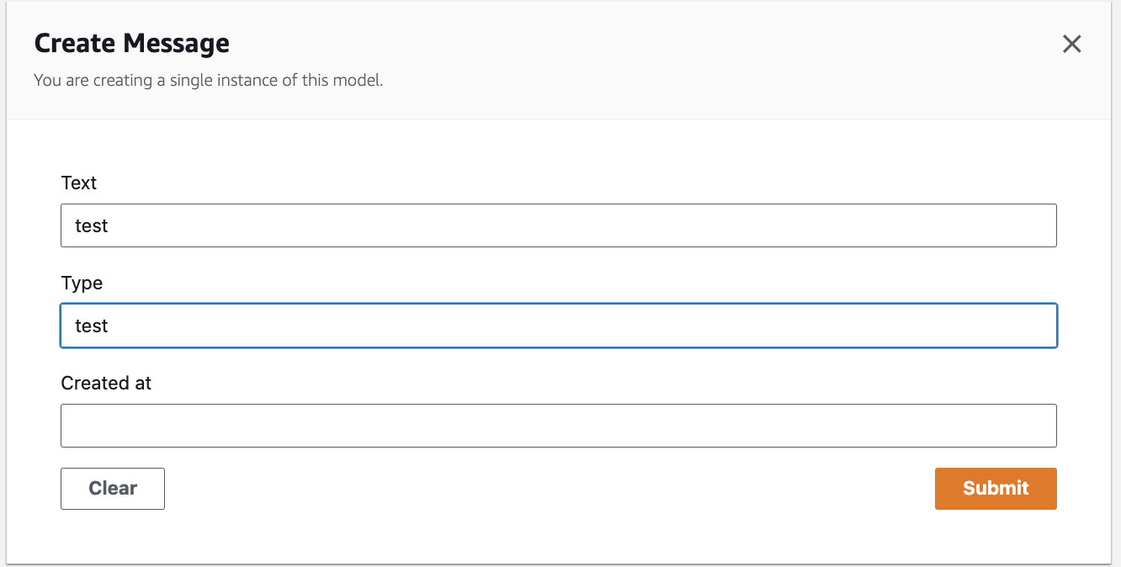Screen dimensions: 1121x567
Task: Focus the Text input field
Action: (558, 225)
